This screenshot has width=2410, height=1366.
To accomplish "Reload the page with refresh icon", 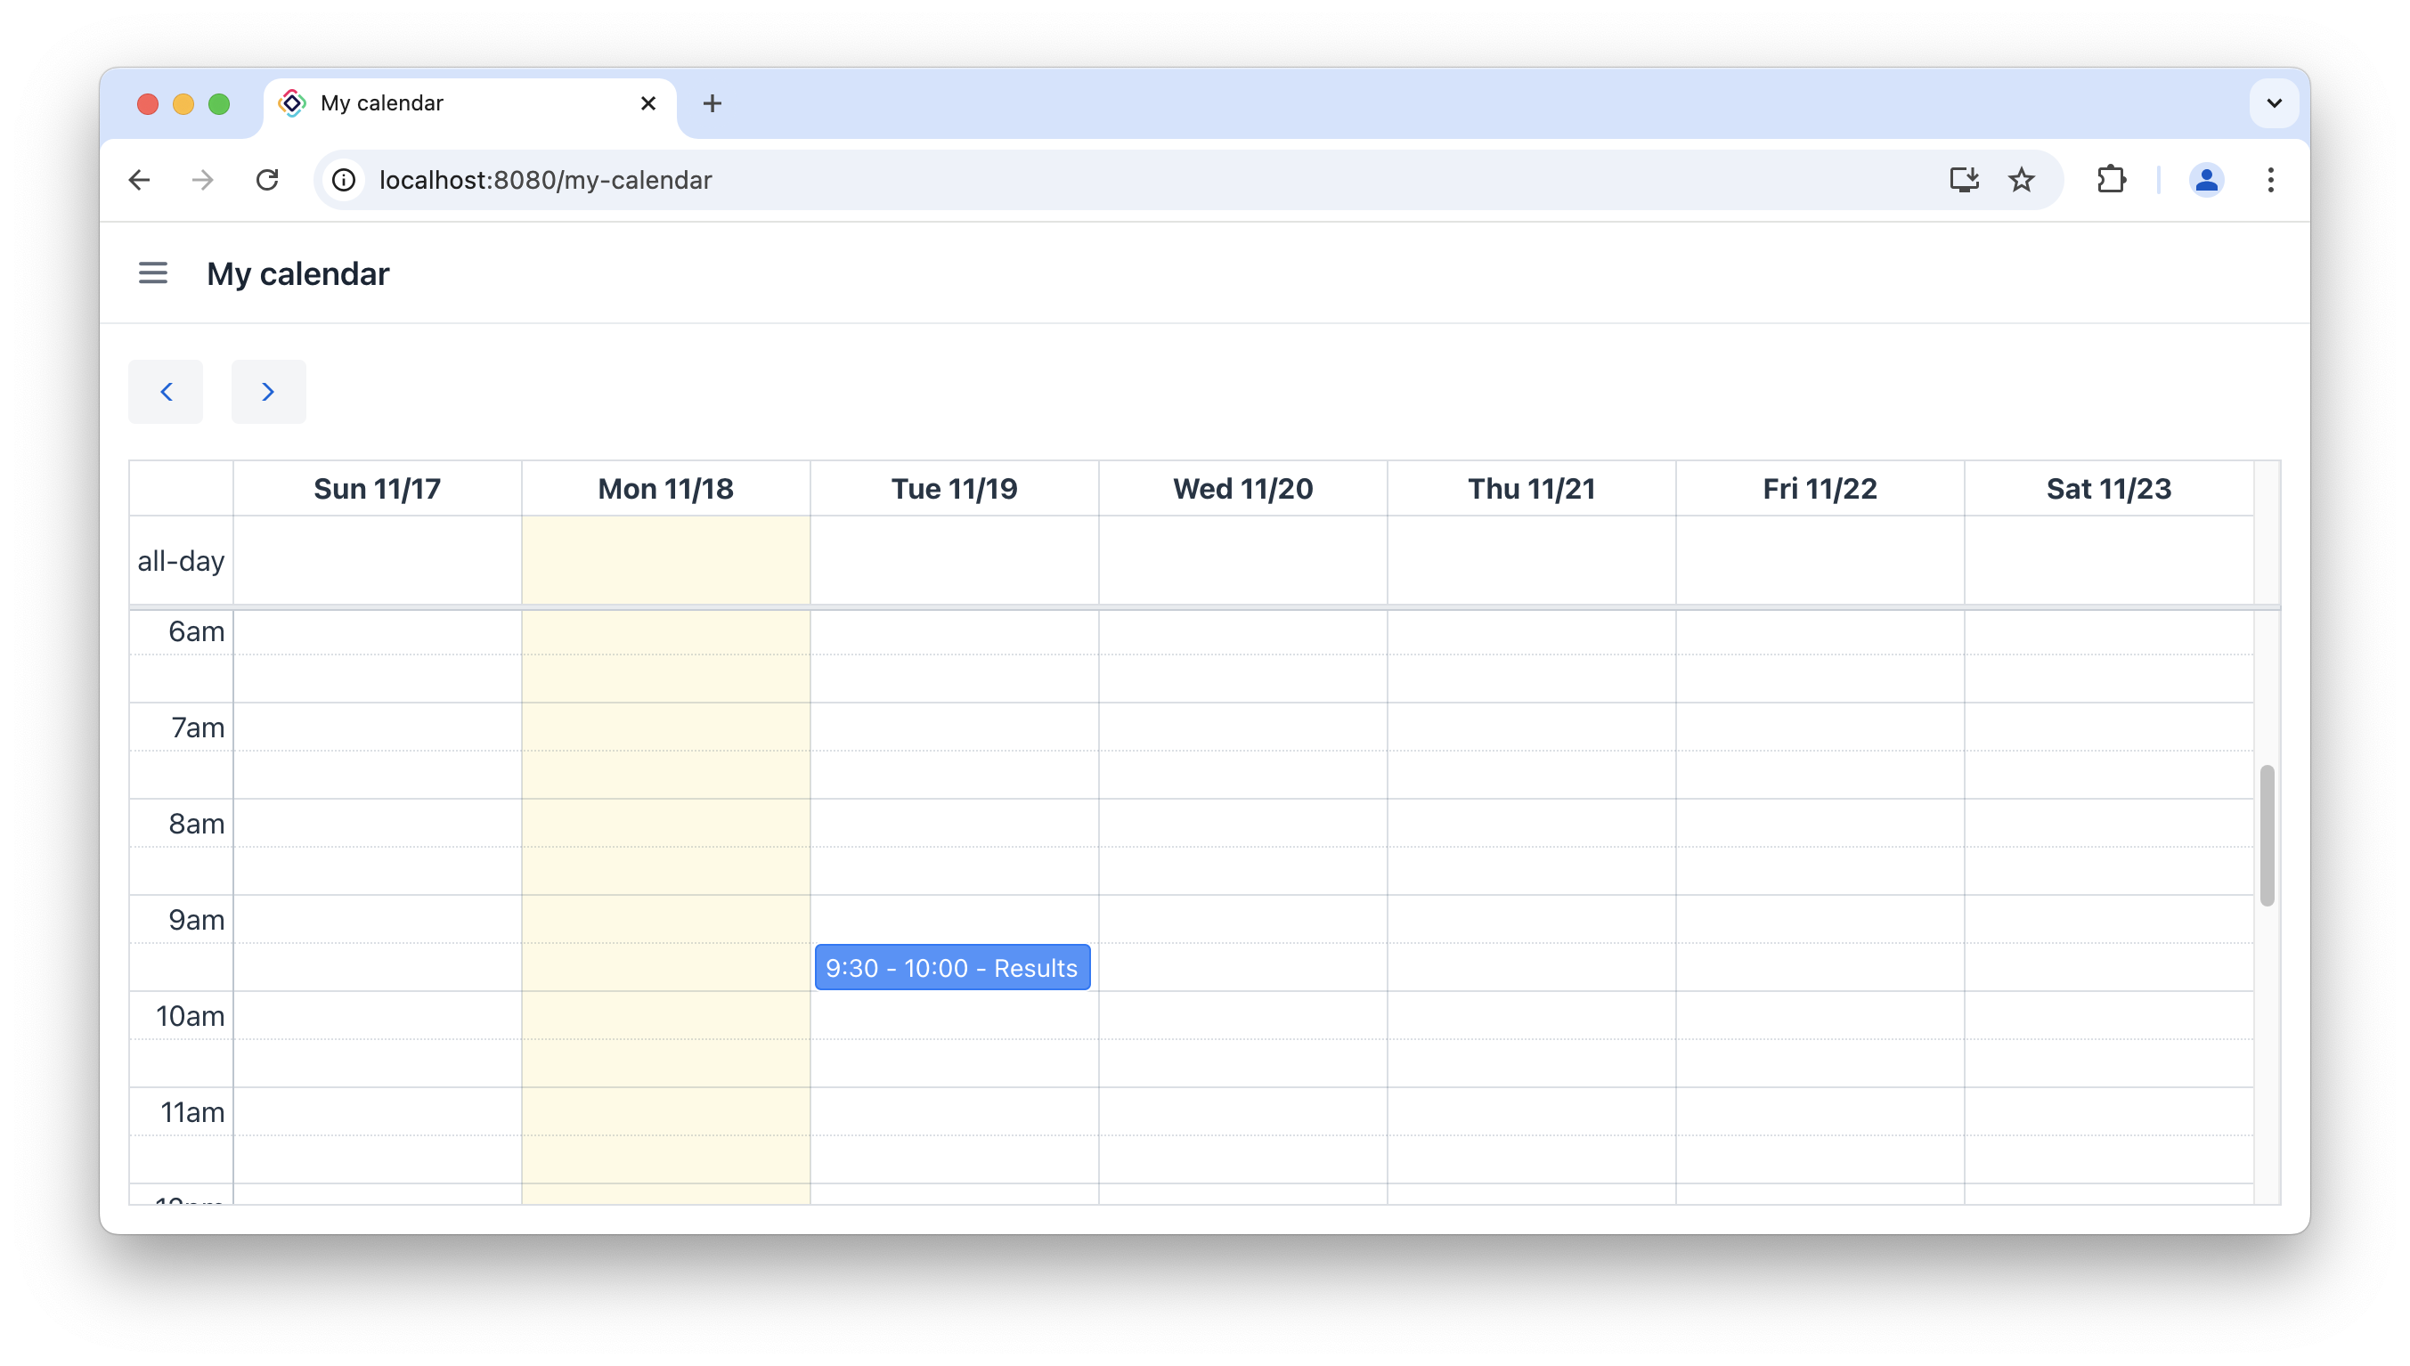I will (x=267, y=180).
